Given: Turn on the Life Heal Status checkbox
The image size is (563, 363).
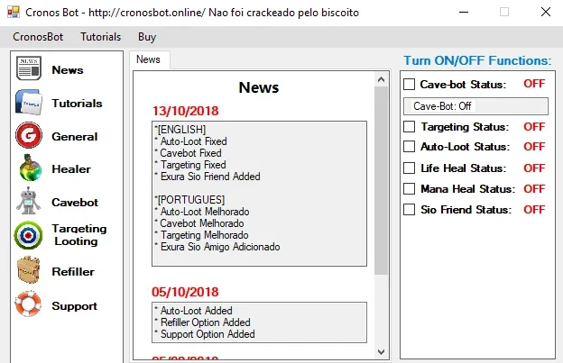Looking at the screenshot, I should (409, 168).
